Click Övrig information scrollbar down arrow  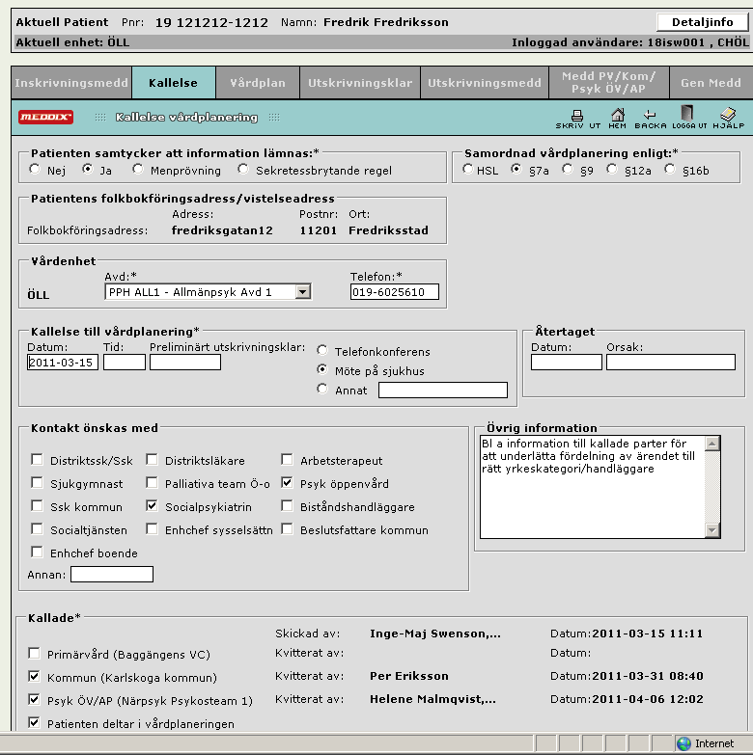(x=712, y=530)
